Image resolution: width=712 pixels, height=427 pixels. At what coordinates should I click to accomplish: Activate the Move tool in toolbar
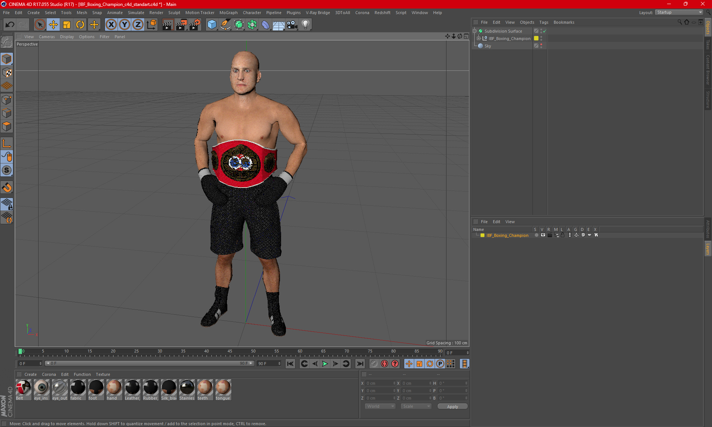[x=53, y=25]
